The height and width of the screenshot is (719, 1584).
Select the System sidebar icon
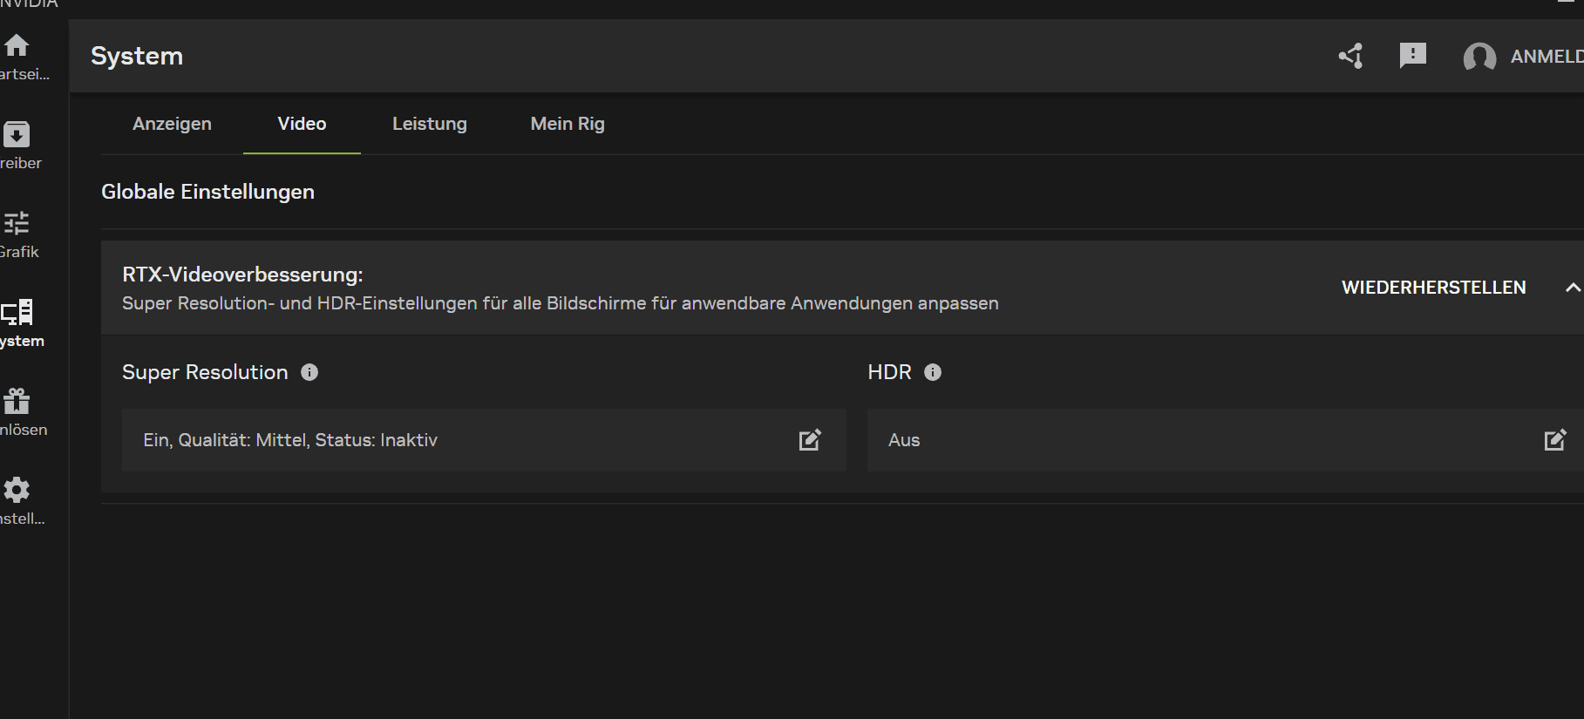tap(17, 312)
